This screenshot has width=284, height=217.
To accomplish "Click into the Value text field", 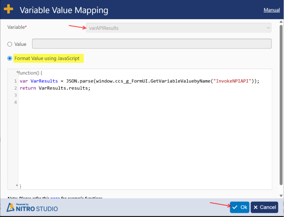I will (152, 44).
